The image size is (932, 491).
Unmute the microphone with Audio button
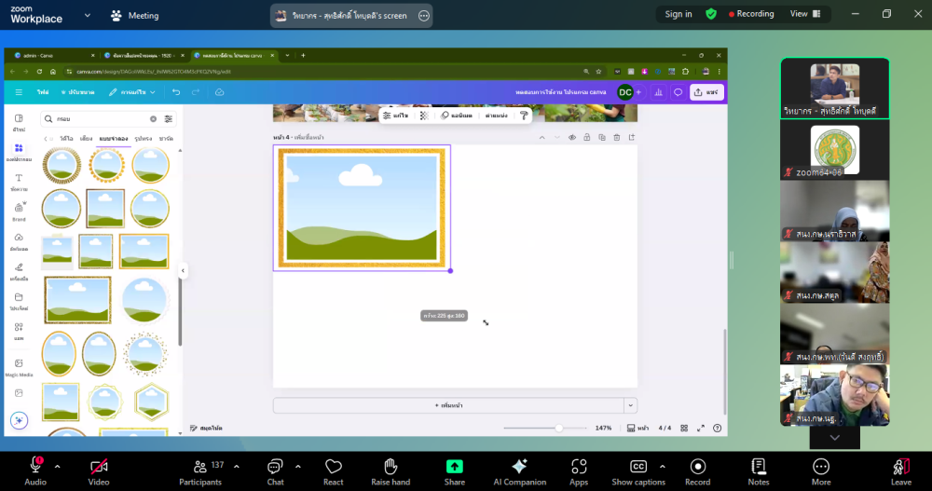35,467
